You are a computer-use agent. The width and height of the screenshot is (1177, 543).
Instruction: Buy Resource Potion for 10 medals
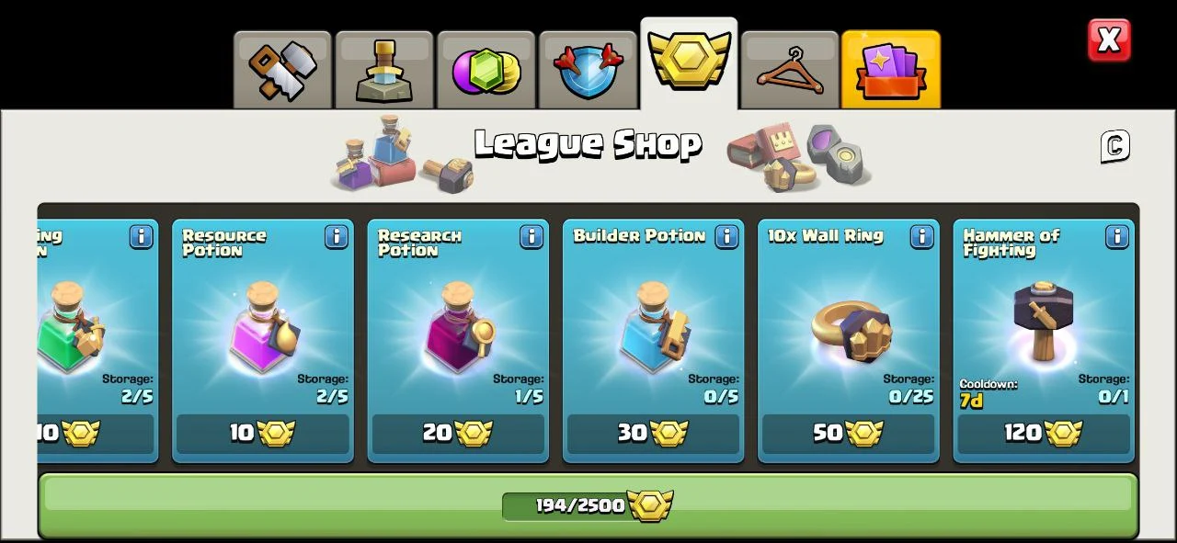[x=263, y=434]
